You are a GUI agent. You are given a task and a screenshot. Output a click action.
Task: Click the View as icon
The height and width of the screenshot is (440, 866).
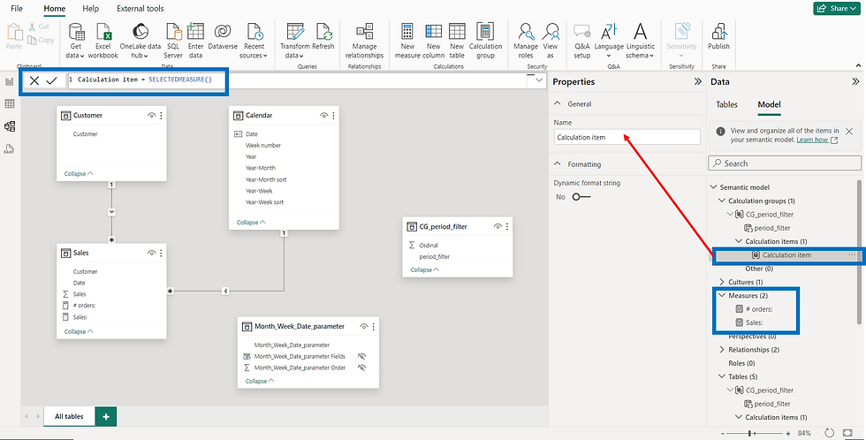pyautogui.click(x=551, y=32)
